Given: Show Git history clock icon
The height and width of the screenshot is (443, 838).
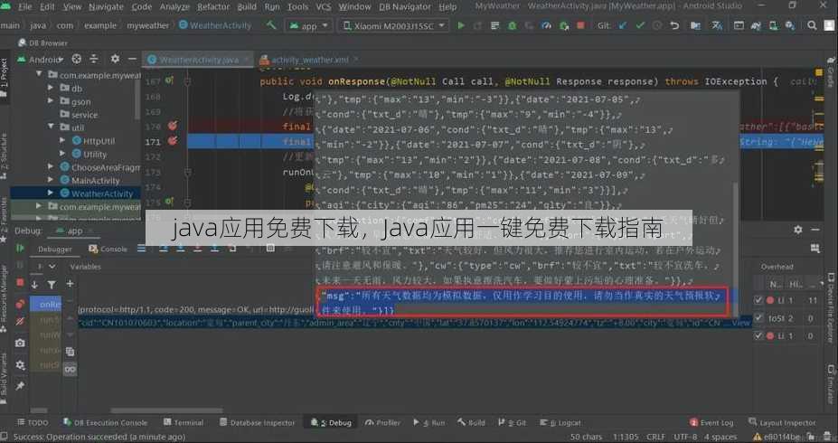Looking at the screenshot, I should coord(657,25).
